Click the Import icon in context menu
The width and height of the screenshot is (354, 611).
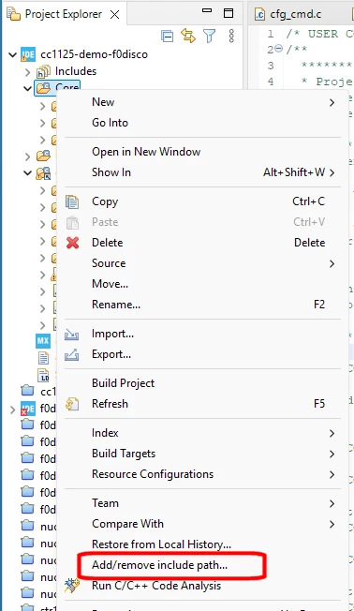pyautogui.click(x=72, y=335)
